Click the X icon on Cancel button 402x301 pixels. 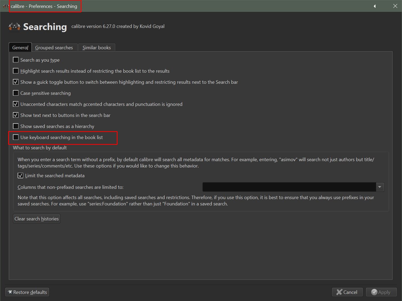point(339,292)
